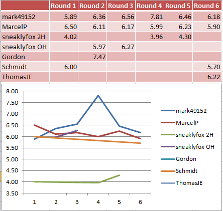This screenshot has height=211, width=223.
Task: Select cell with value 7.81
Action: point(150,17)
